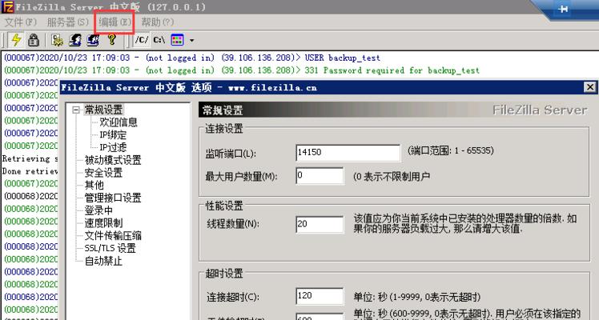This screenshot has width=599, height=320.
Task: Select 欢迎信息 in the options tree
Action: tap(119, 122)
